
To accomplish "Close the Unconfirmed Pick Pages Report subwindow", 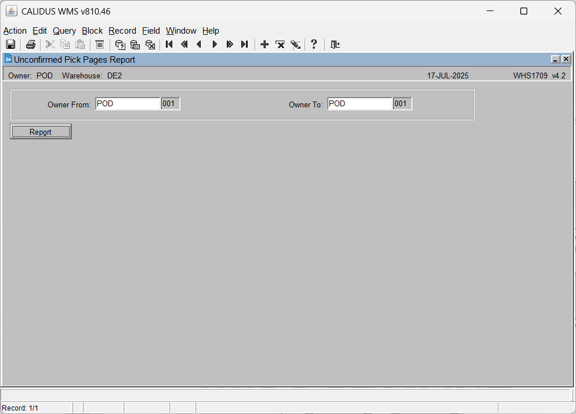I will [566, 59].
